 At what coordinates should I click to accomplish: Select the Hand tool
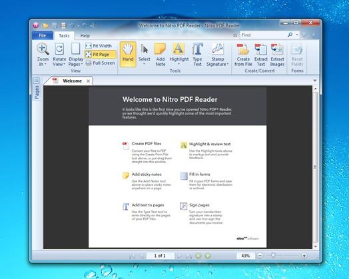point(128,54)
